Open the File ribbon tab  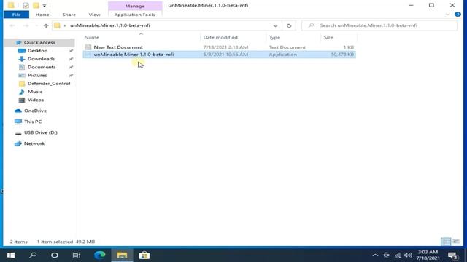pyautogui.click(x=16, y=15)
